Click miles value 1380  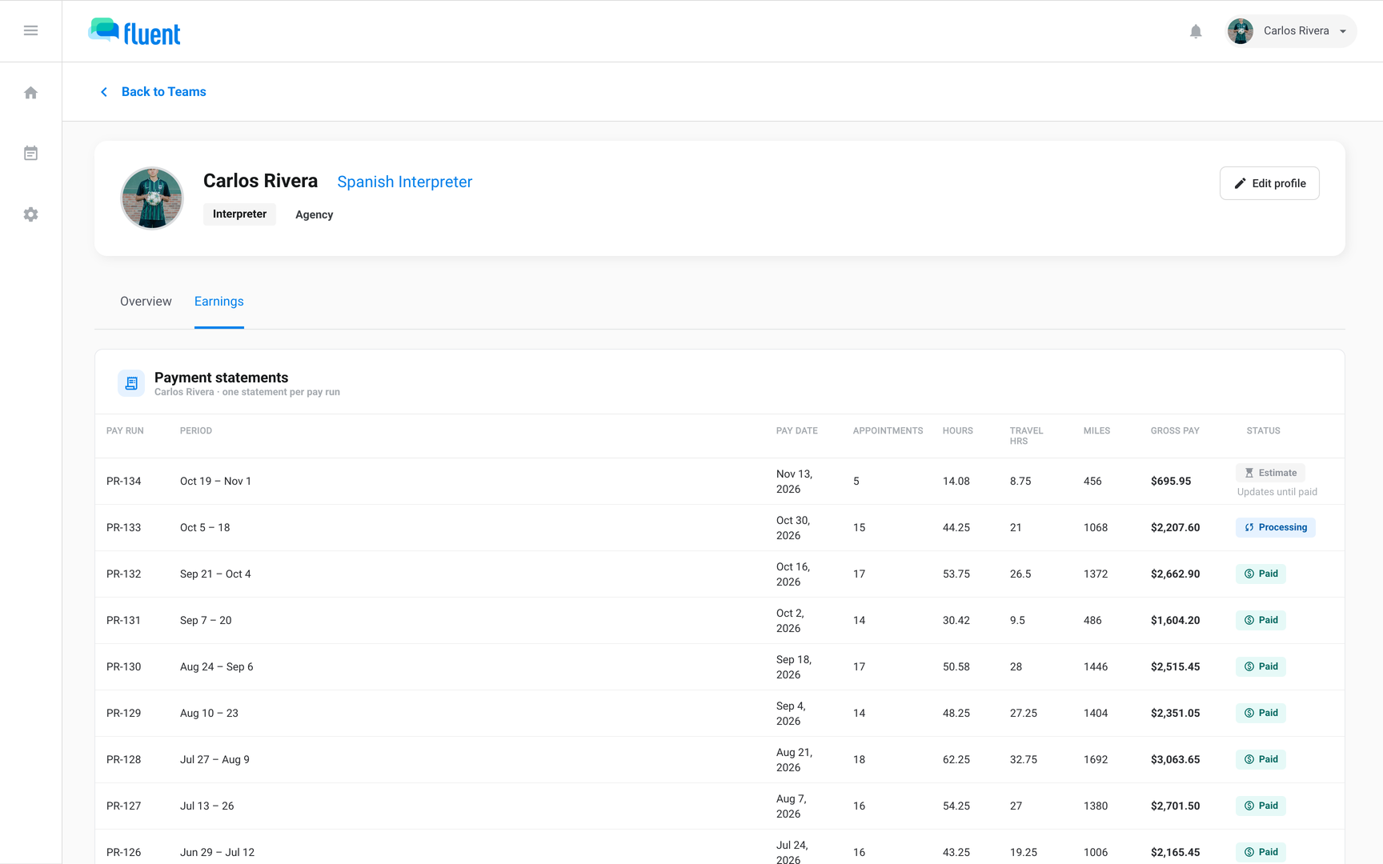coord(1096,806)
